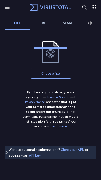This screenshot has height=180, width=101.
Task: Click the VirusTotal sigma logo icon
Action: coord(34,7)
